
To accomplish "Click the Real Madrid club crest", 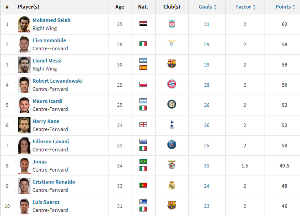I will tap(172, 186).
